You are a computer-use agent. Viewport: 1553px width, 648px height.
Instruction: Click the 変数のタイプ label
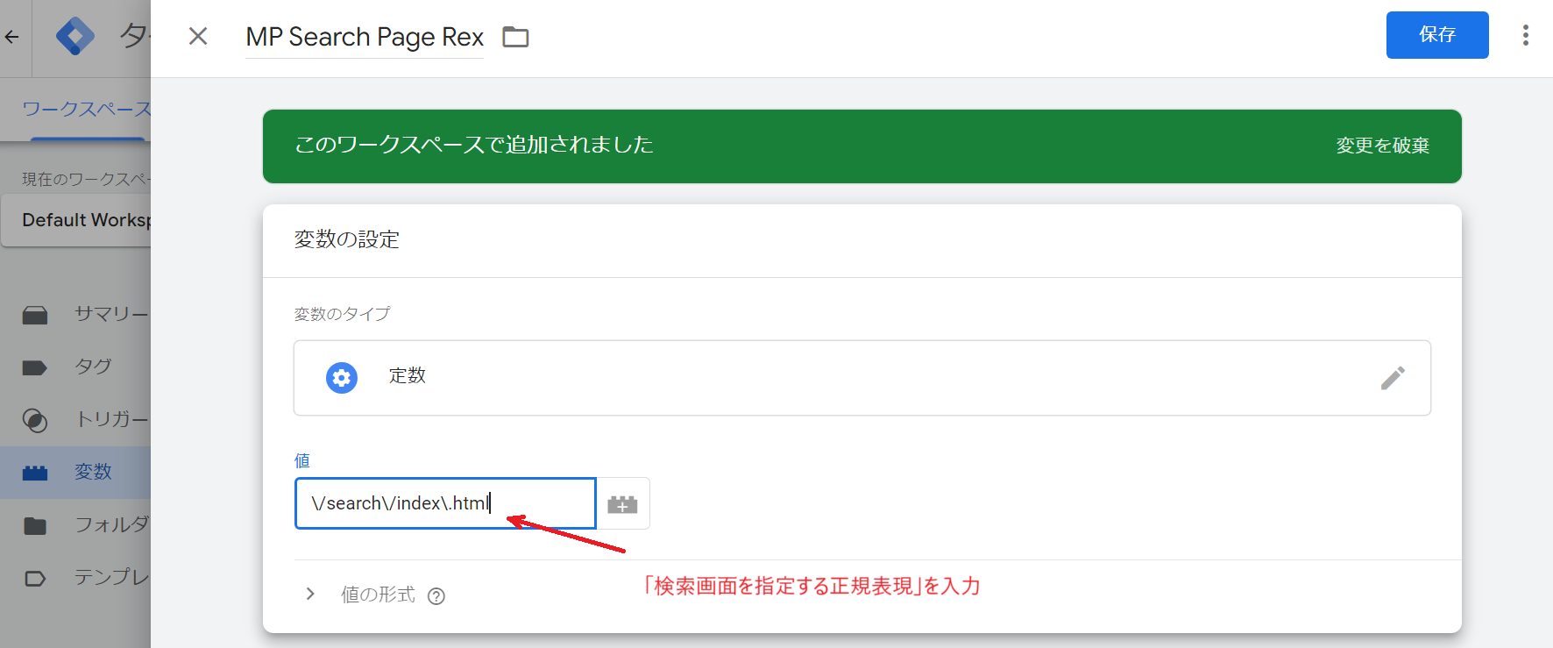pos(343,314)
